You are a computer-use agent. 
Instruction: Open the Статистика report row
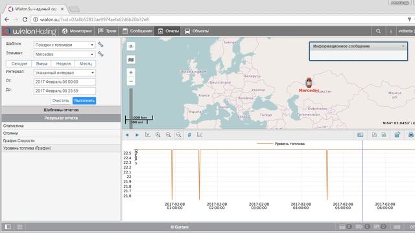pyautogui.click(x=61, y=126)
